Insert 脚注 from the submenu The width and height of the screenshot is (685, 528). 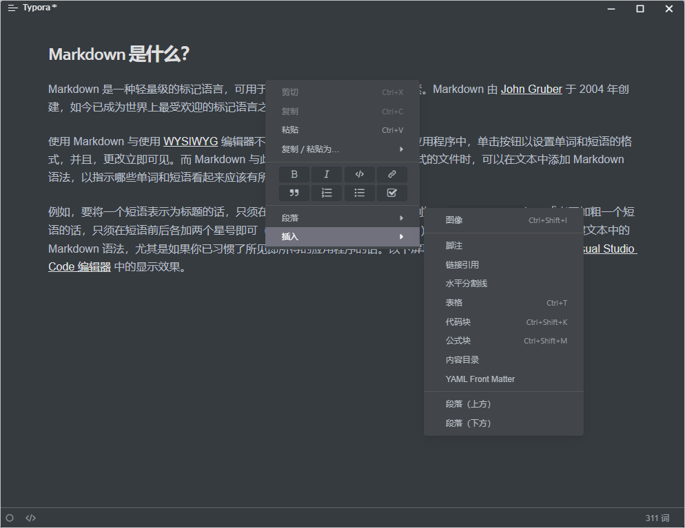point(504,246)
